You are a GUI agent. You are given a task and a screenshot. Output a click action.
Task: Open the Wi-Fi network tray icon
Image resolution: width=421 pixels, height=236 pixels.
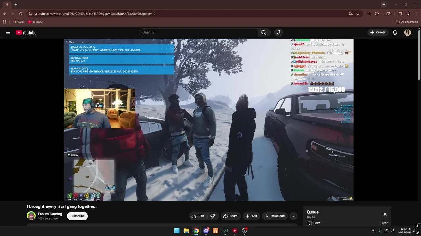387,231
